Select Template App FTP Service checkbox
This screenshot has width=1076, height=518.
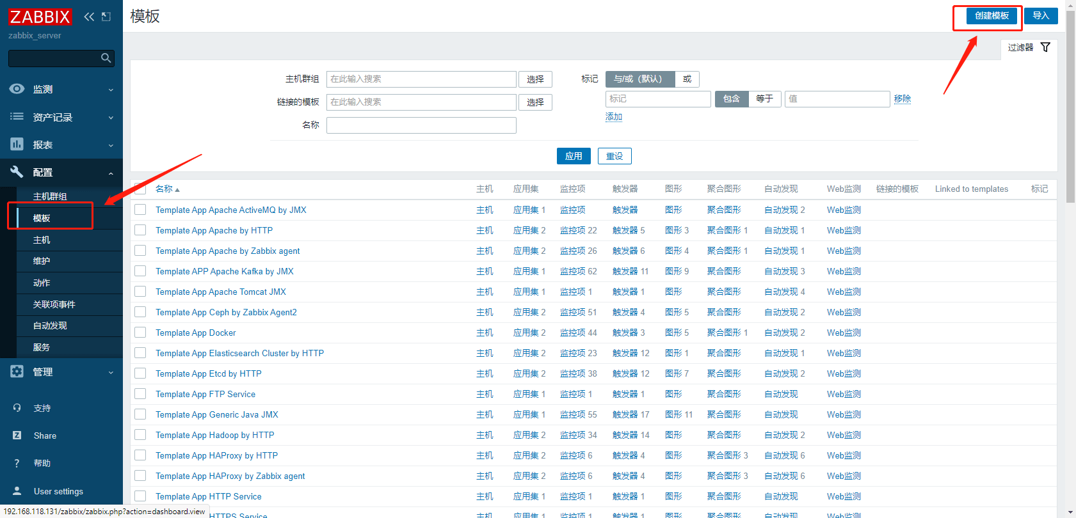pos(140,394)
